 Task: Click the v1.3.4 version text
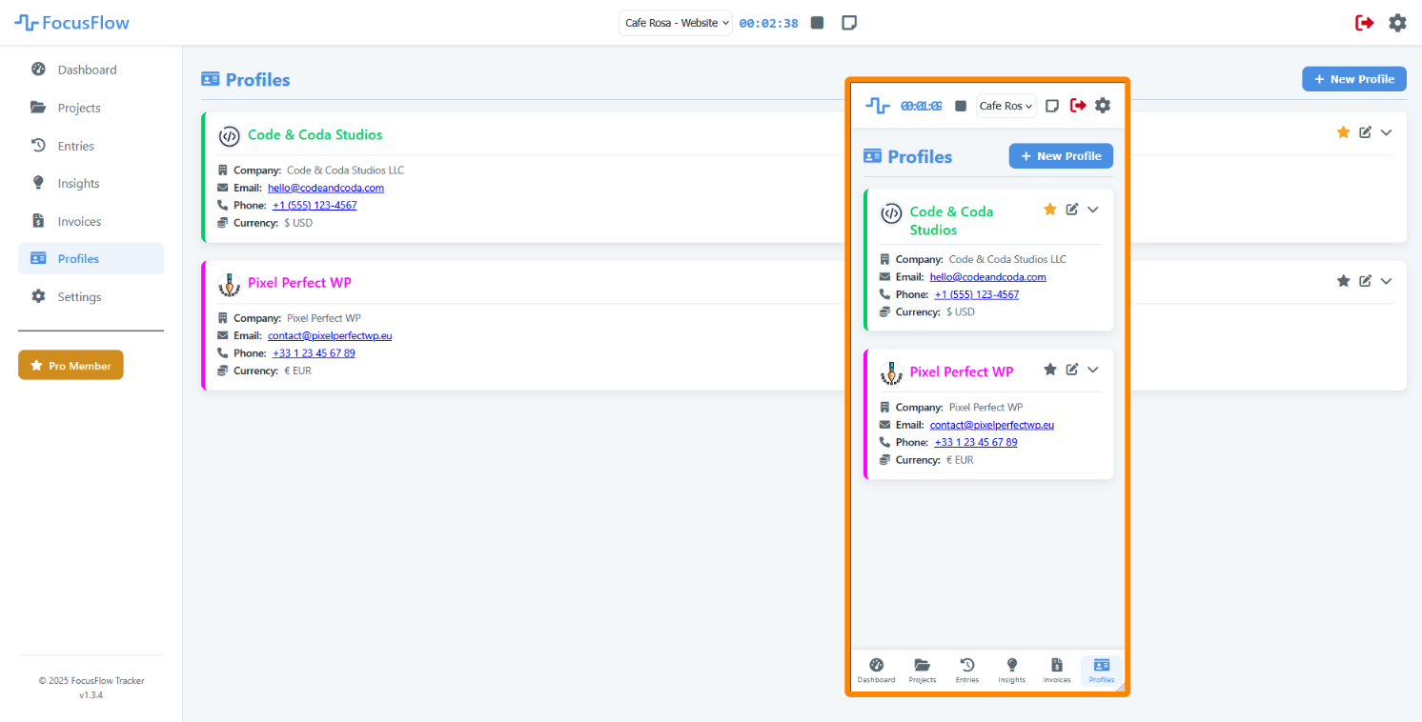click(91, 695)
